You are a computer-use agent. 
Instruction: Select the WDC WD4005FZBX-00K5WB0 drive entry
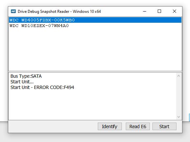(x=95, y=20)
